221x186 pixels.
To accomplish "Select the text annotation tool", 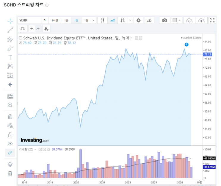I will coord(10,57).
